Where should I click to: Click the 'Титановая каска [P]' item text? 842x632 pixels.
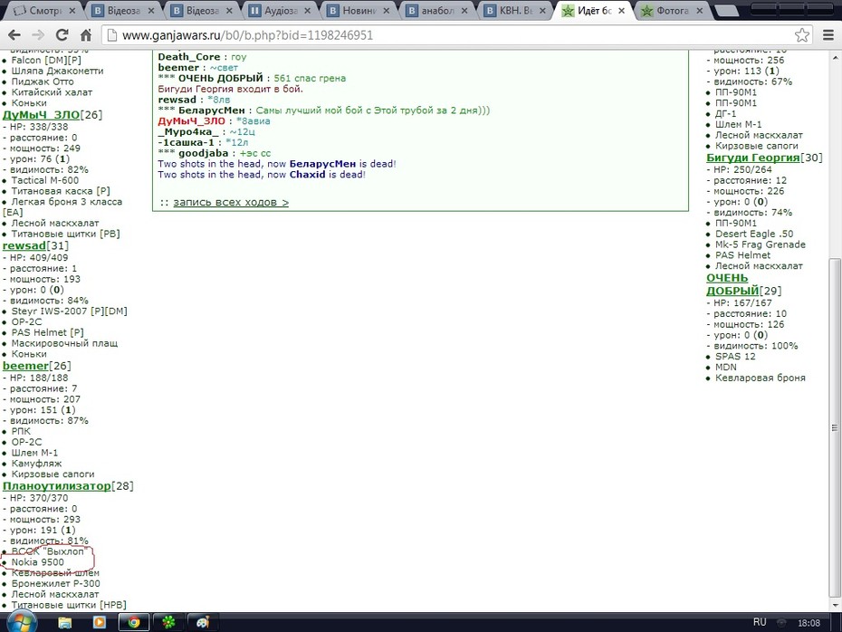pos(61,191)
